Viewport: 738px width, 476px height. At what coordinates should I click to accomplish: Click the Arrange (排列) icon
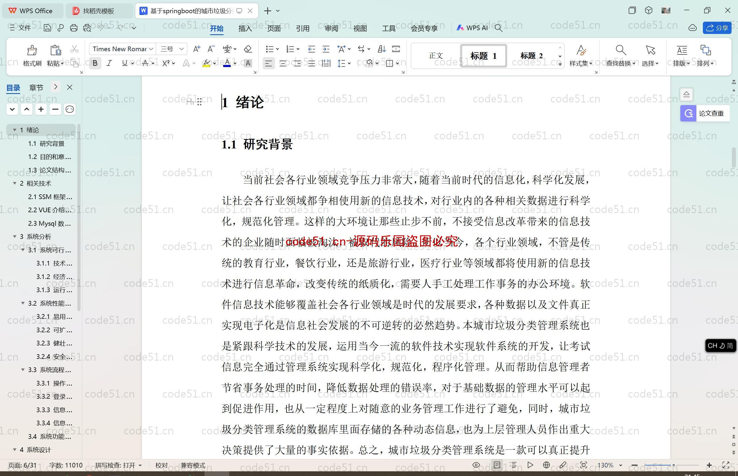(x=705, y=50)
